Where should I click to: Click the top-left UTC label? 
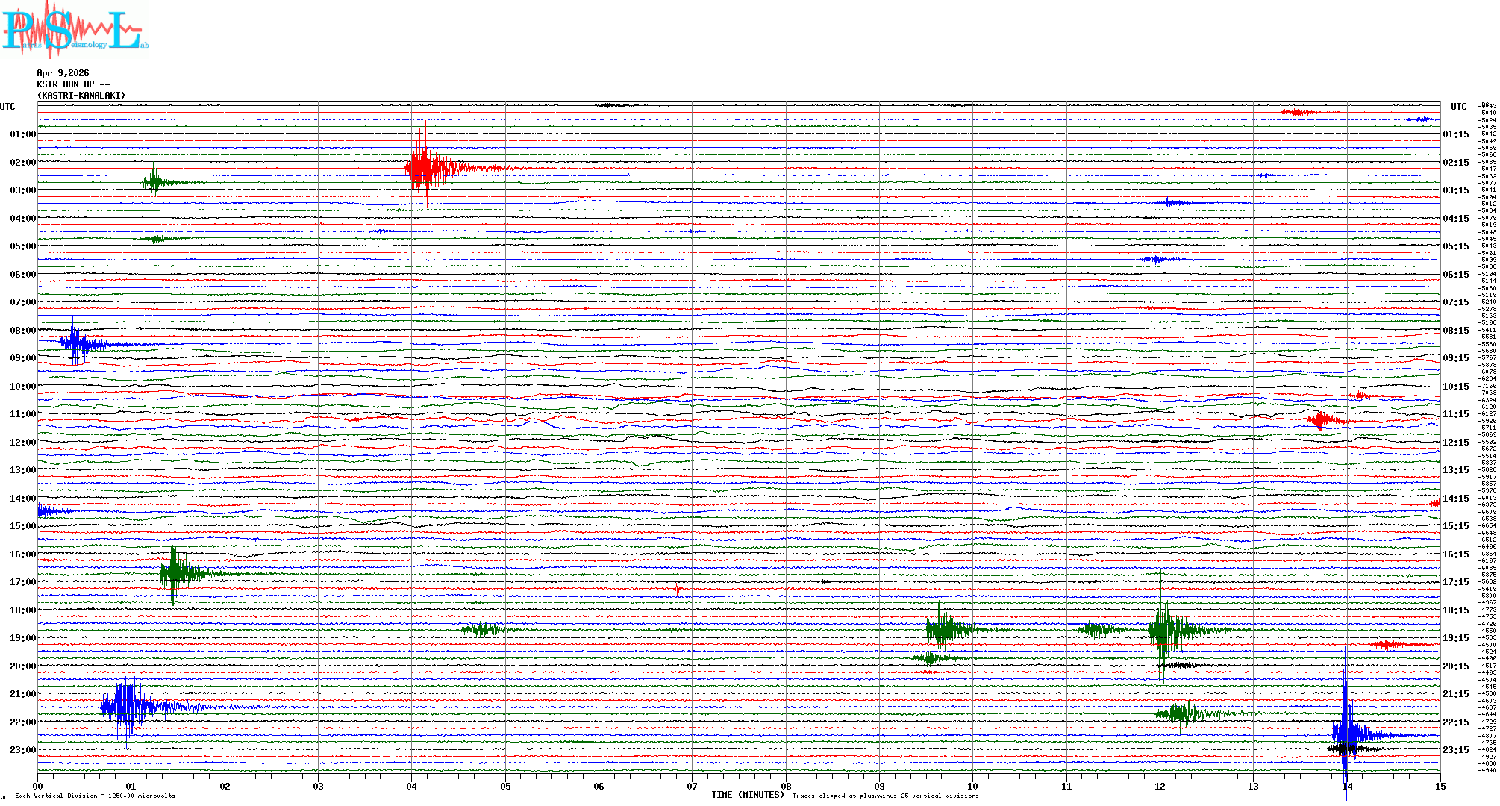[x=7, y=107]
